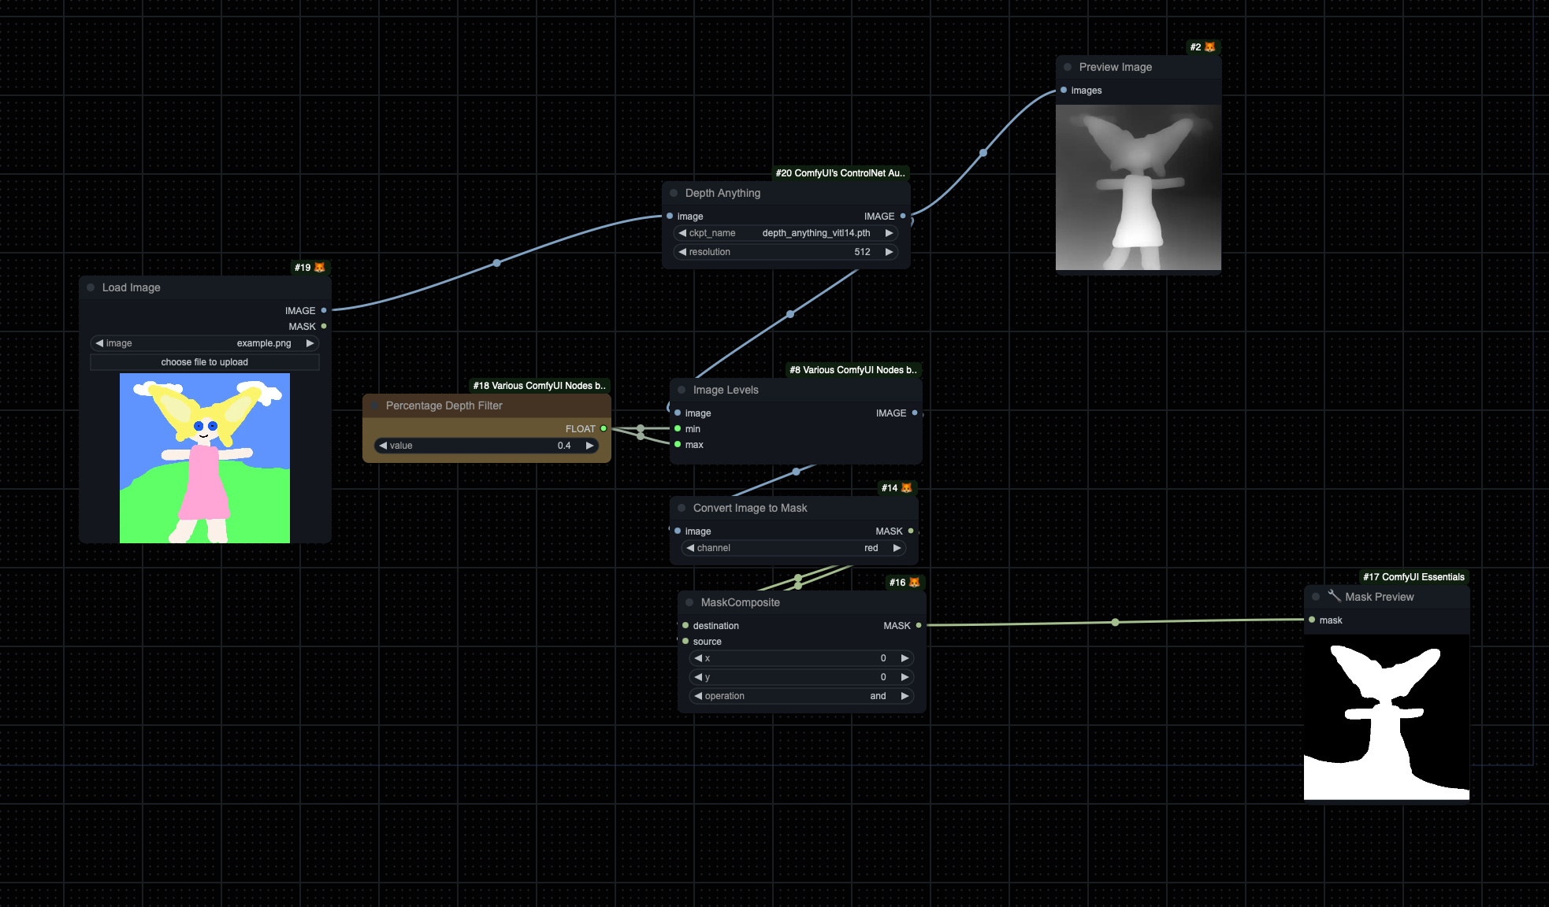1549x907 pixels.
Task: Click the choose file to upload button
Action: [x=204, y=362]
